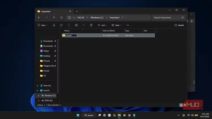
Task: Click the Delete trash icon
Action: [91, 25]
